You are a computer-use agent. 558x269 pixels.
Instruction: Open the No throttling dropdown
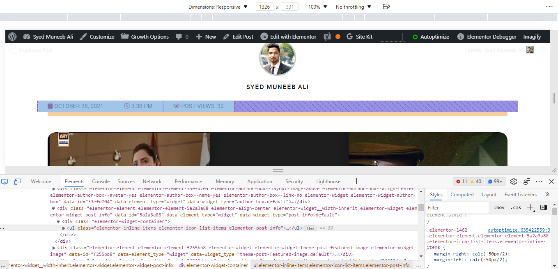point(353,7)
